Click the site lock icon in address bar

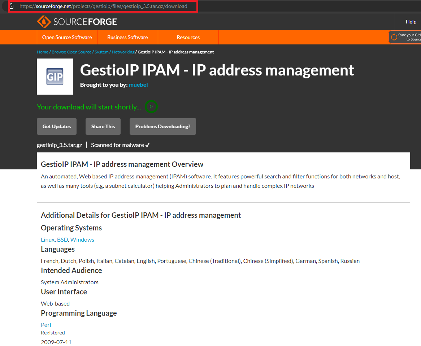pos(12,6)
